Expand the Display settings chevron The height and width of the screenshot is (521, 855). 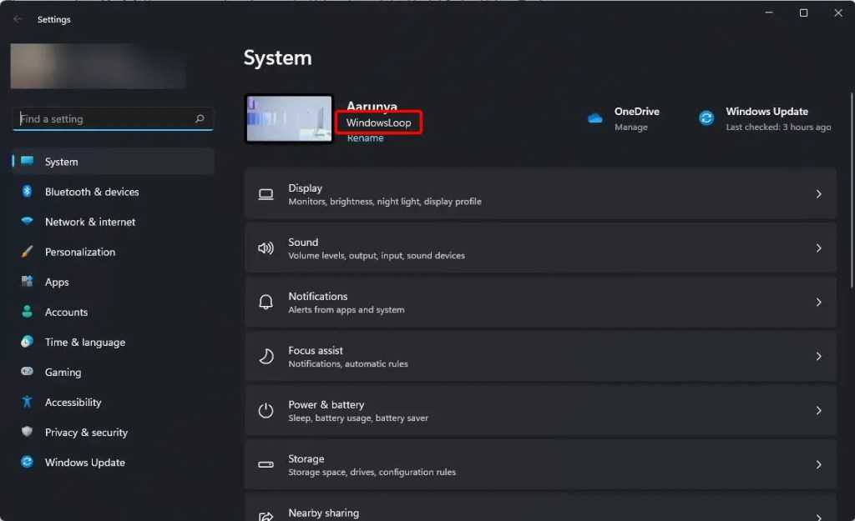818,194
